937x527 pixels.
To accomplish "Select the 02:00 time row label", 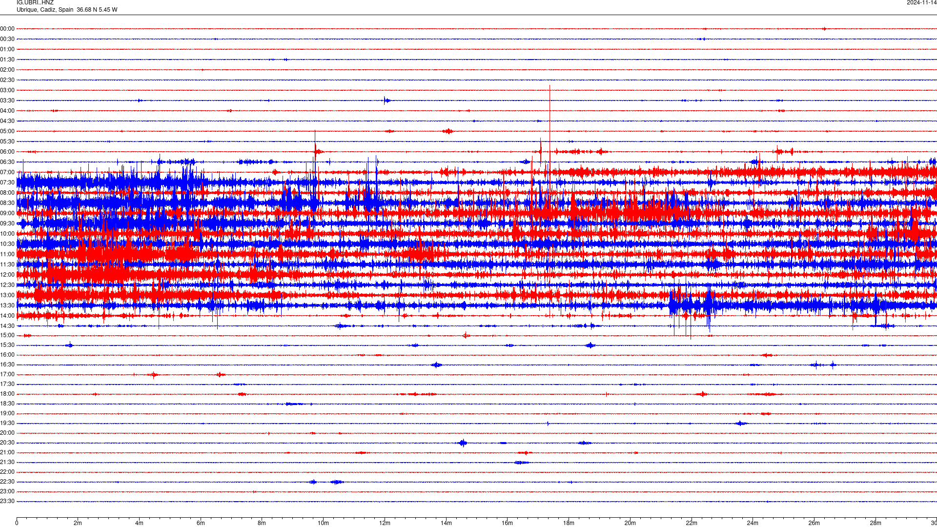I will coord(7,70).
